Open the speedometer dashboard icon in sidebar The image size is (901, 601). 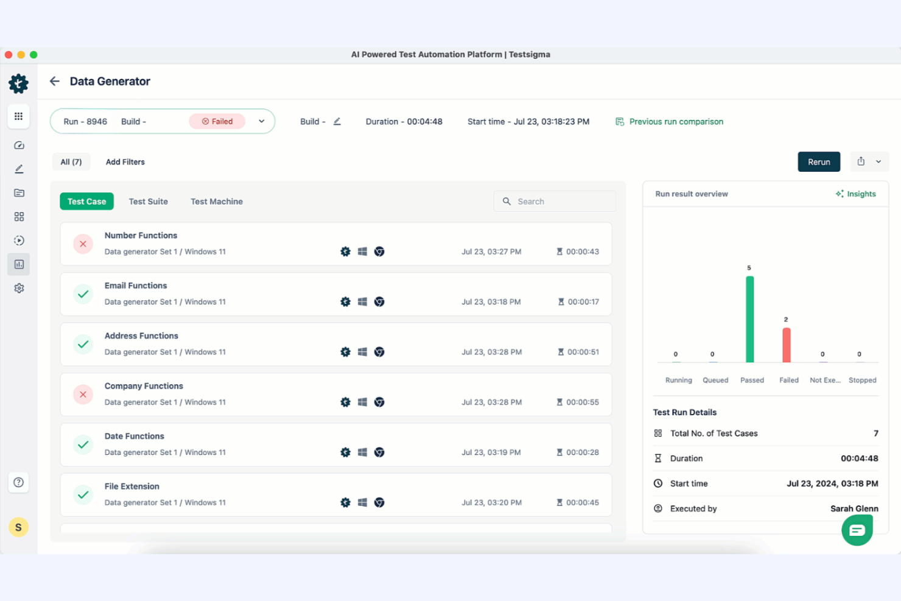[18, 145]
